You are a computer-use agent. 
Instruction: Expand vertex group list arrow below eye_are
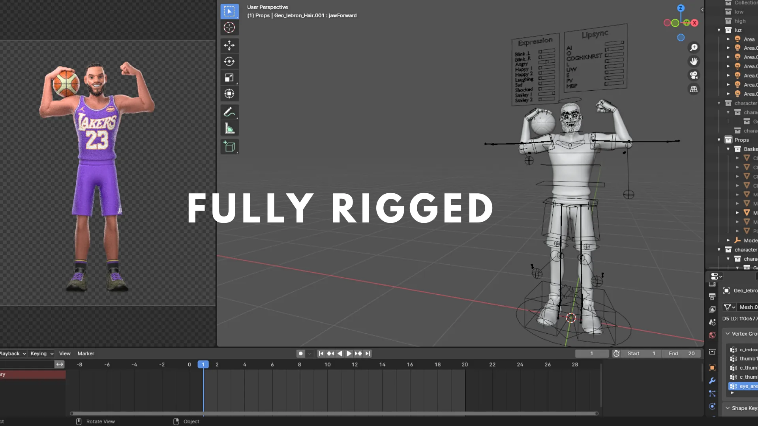(x=732, y=393)
